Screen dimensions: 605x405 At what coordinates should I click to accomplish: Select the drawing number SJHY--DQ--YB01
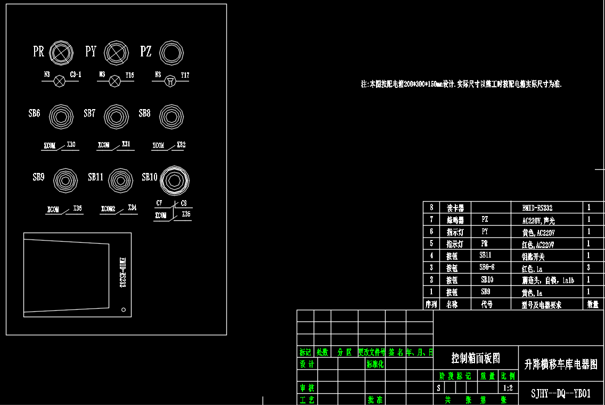(561, 393)
